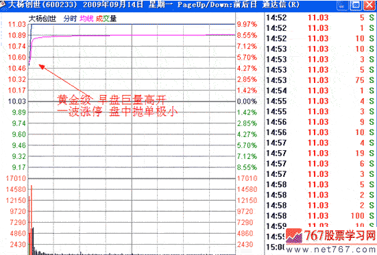Click the 大杨创世 stock name above the chart
The image size is (377, 255).
pyautogui.click(x=42, y=19)
